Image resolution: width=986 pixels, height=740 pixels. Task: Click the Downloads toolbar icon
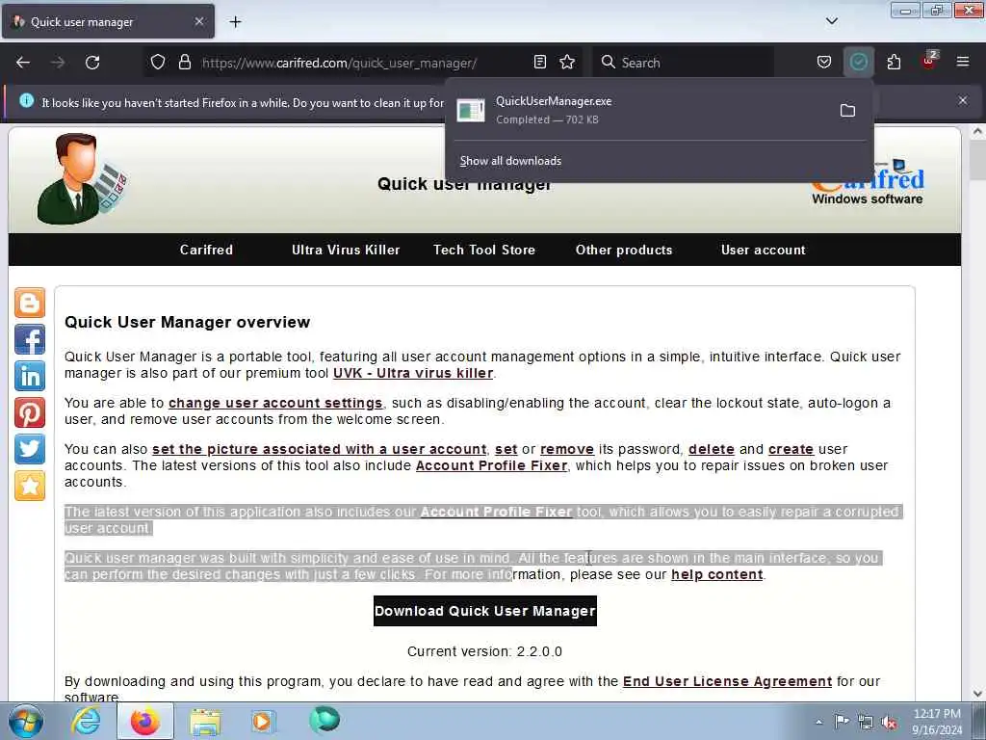coord(858,63)
